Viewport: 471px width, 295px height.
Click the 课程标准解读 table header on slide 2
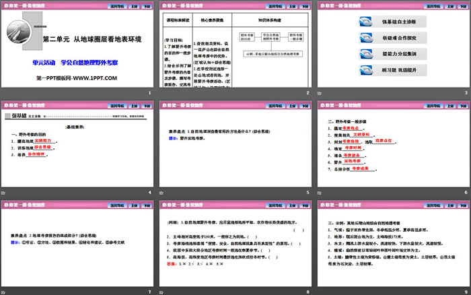click(178, 20)
